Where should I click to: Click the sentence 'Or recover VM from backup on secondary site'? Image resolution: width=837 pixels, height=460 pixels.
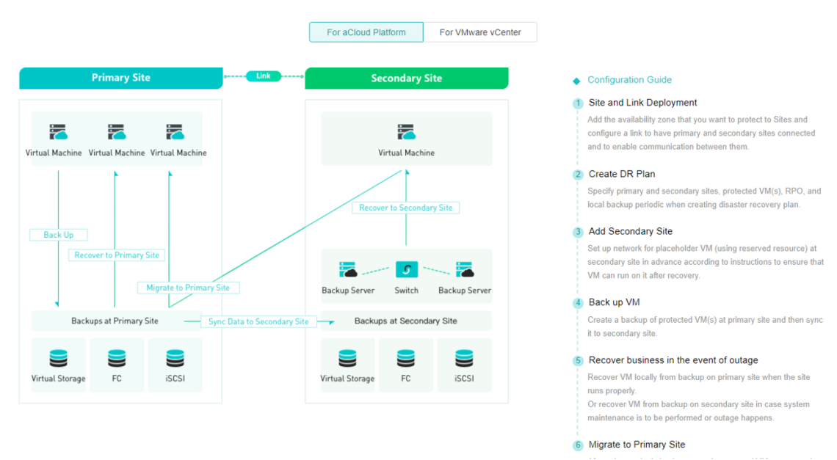699,411
